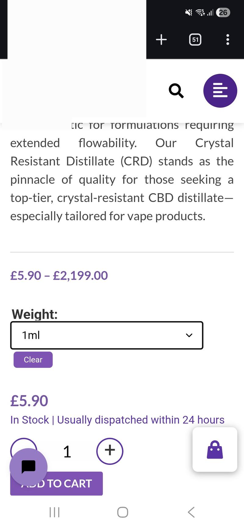244x528 pixels.
Task: Open the browser three-dot overflow menu
Action: pyautogui.click(x=228, y=40)
